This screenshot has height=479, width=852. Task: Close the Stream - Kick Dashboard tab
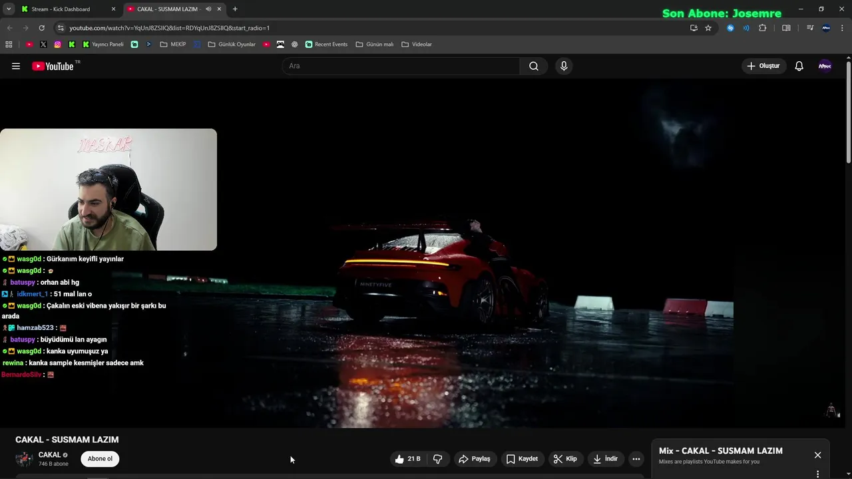(113, 9)
